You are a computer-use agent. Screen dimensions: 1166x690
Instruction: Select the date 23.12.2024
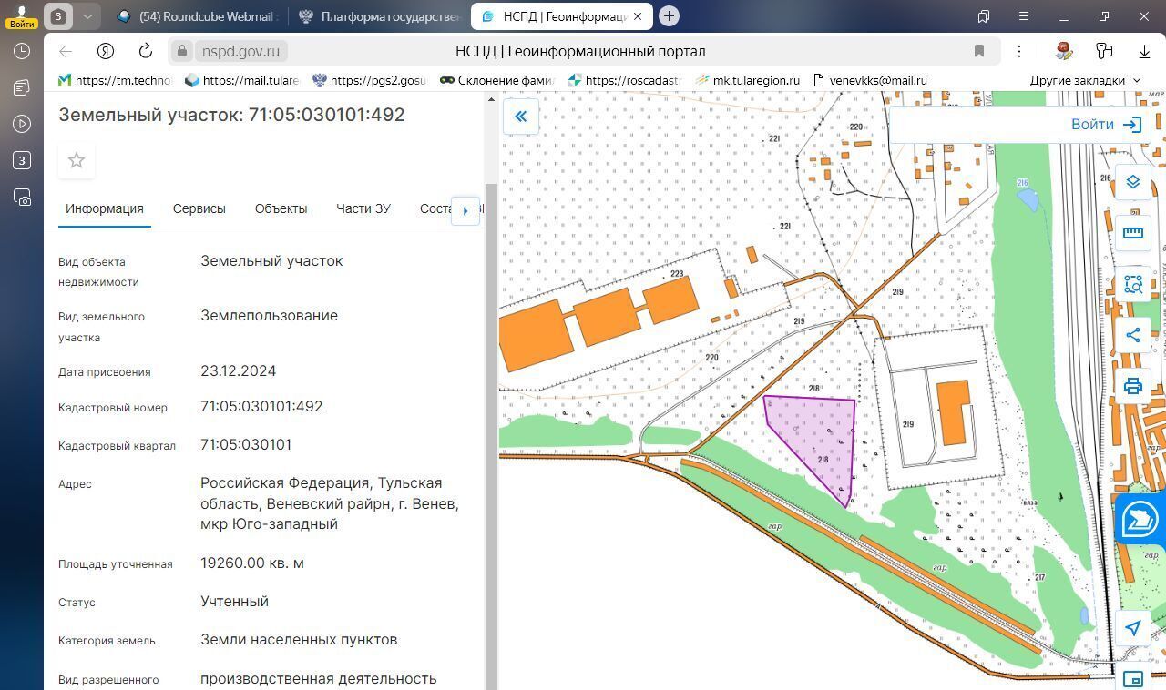click(238, 371)
